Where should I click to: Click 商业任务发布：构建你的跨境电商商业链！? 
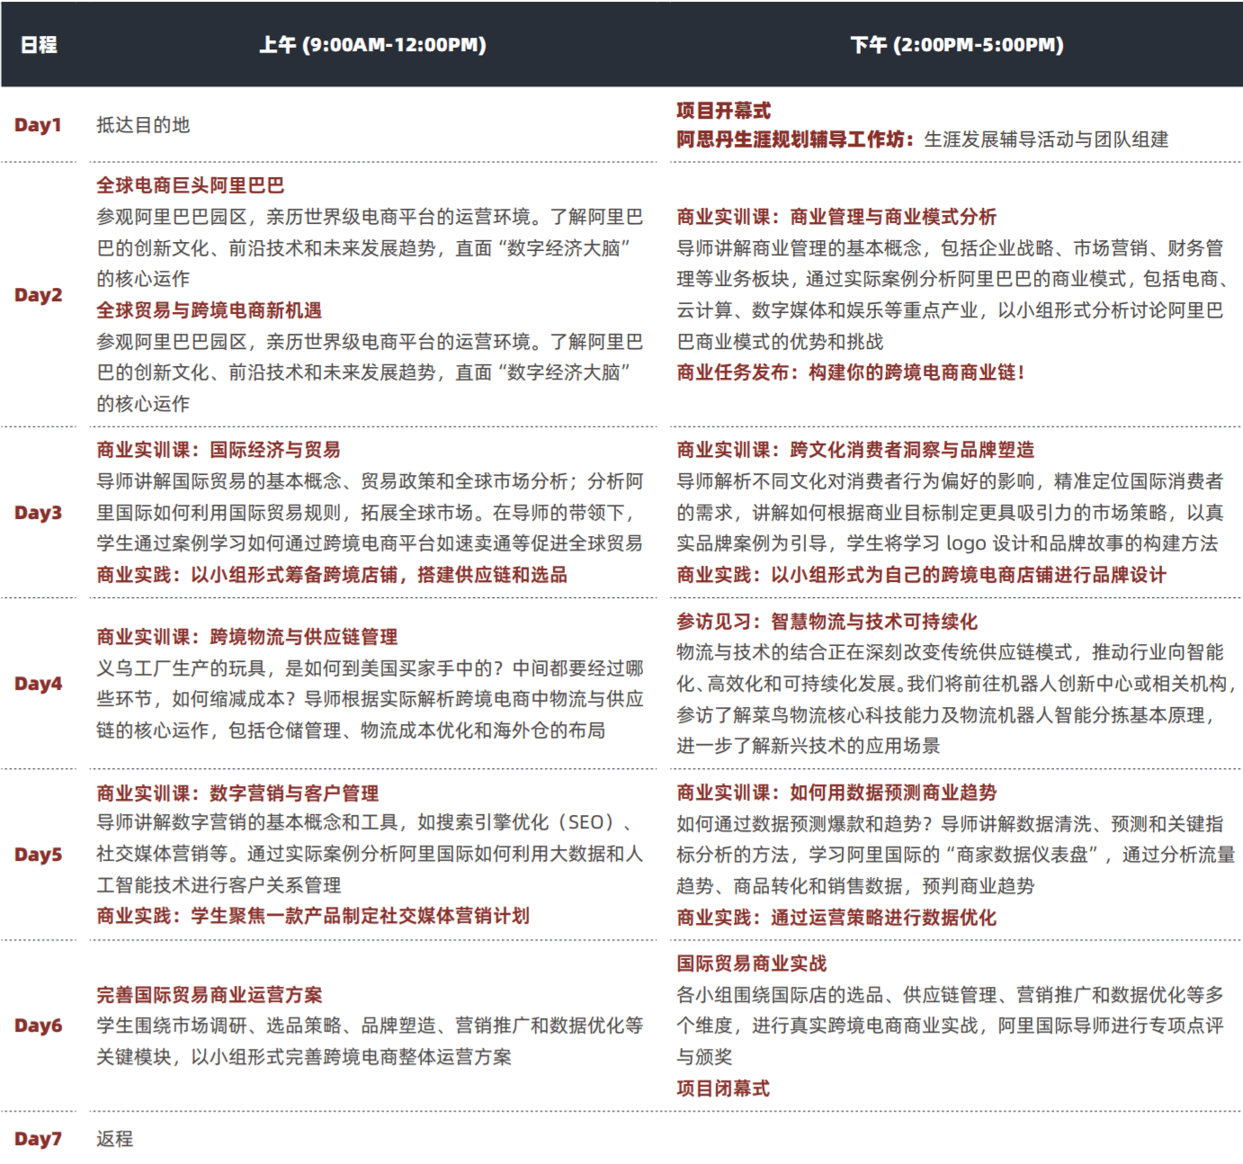pyautogui.click(x=851, y=372)
